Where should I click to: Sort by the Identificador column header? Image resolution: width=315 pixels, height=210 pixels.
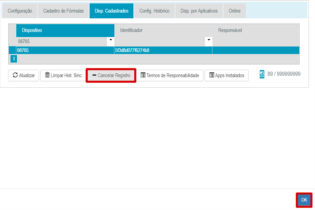(163, 30)
